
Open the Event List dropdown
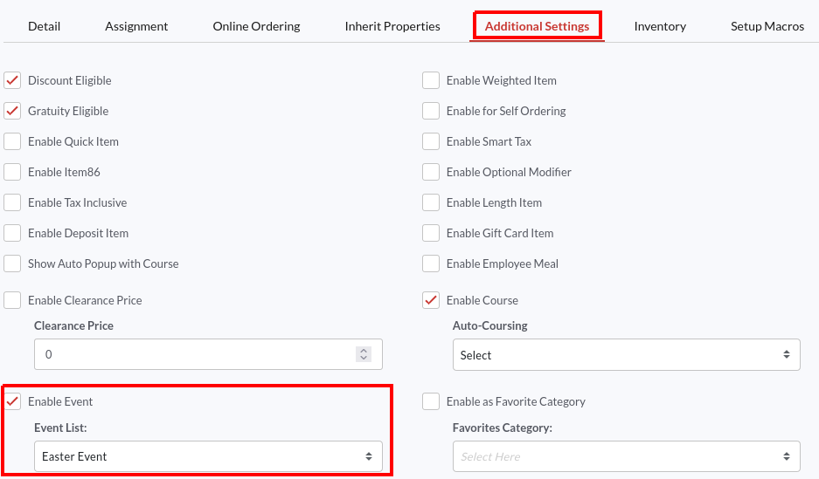[x=208, y=456]
